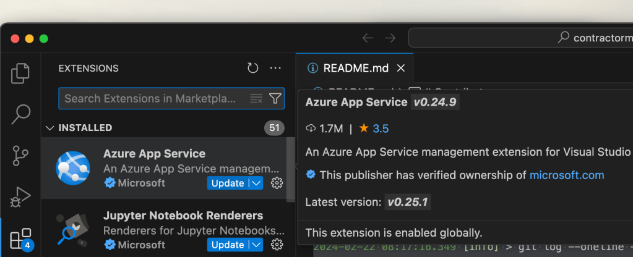Click the EXTENSIONS panel title
Screen dimensions: 633x257
(x=88, y=69)
